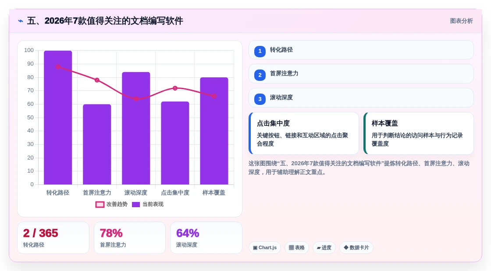Click the 图表分析 label in header
This screenshot has width=491, height=271.
pos(461,21)
